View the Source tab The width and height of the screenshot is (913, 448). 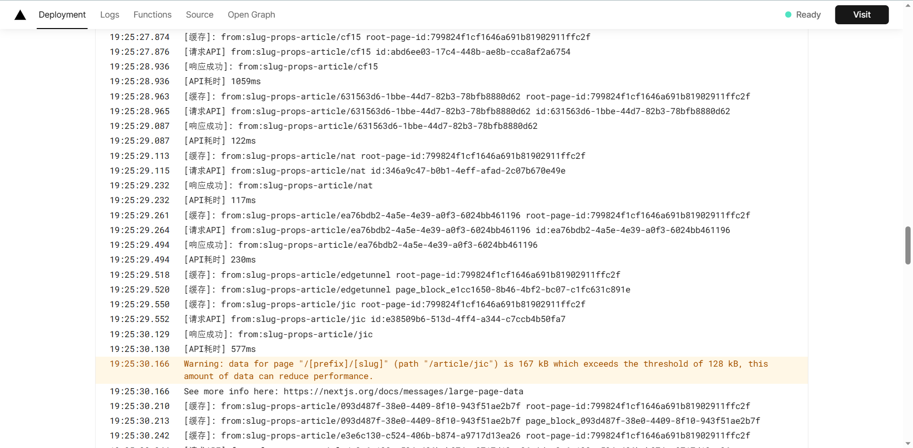click(x=199, y=15)
